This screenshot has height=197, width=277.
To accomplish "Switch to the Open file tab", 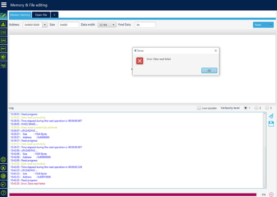I will [41, 15].
